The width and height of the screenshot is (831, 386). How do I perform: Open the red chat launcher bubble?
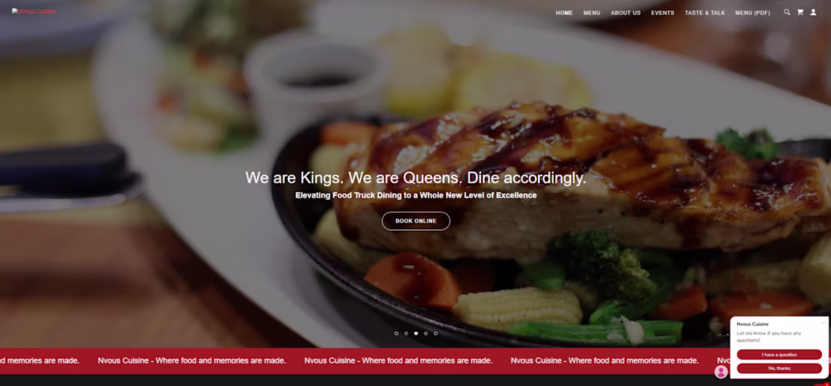[821, 384]
